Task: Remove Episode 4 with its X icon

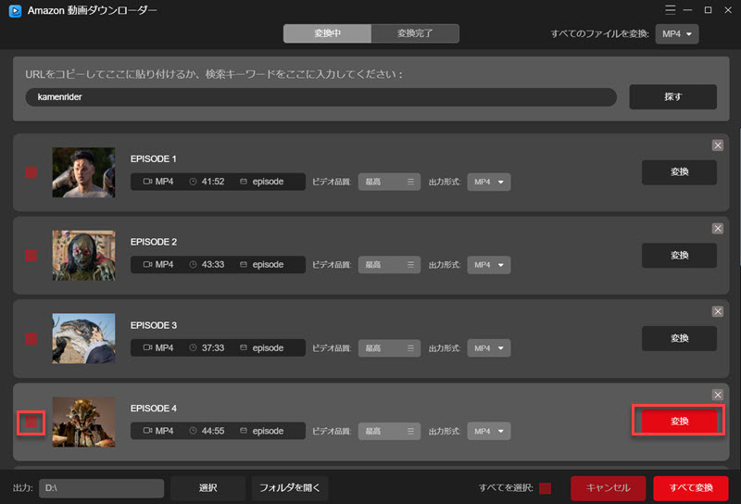Action: [x=717, y=395]
